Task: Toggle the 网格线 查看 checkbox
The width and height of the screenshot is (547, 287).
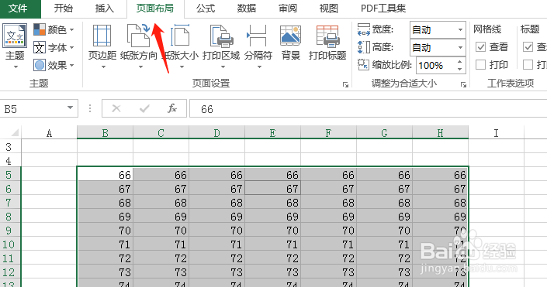Action: [480, 46]
